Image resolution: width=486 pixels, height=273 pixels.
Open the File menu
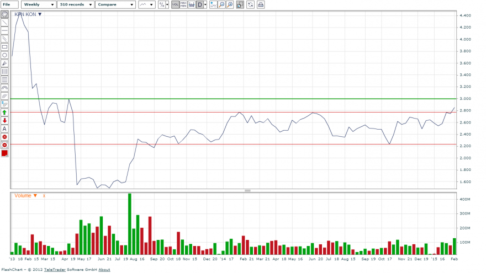pos(9,4)
